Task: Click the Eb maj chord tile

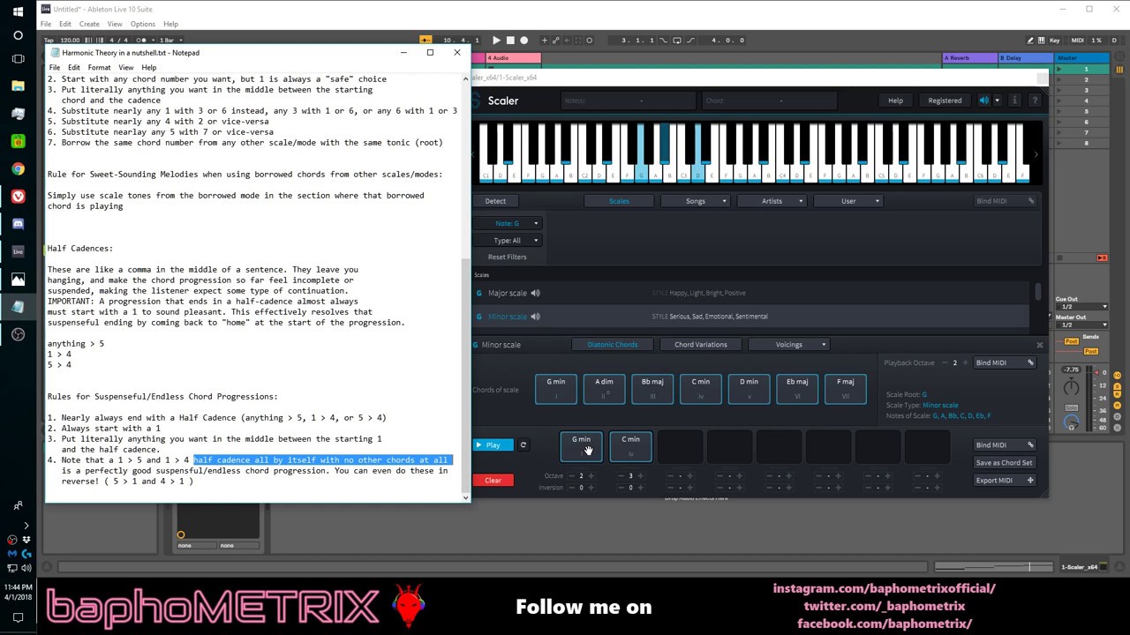Action: (x=797, y=389)
